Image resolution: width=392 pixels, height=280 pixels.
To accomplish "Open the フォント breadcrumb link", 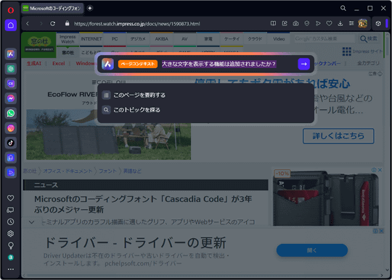I will [107, 171].
